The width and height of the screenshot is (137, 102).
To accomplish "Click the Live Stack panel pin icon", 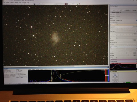I will 107,67.
